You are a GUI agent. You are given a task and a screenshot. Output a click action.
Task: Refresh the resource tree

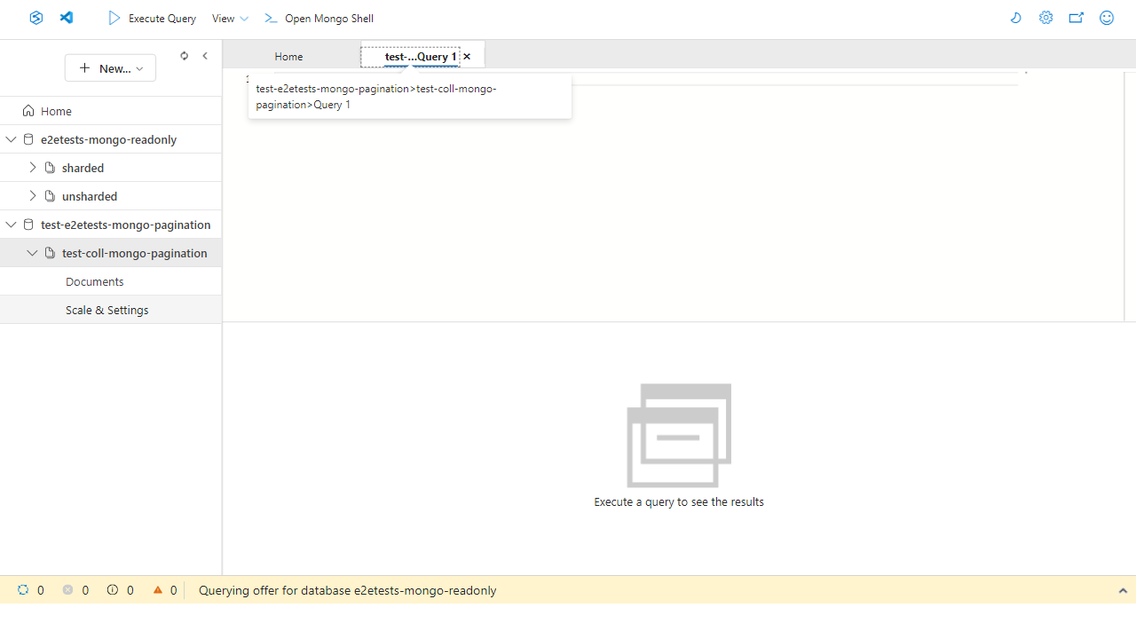pyautogui.click(x=184, y=56)
